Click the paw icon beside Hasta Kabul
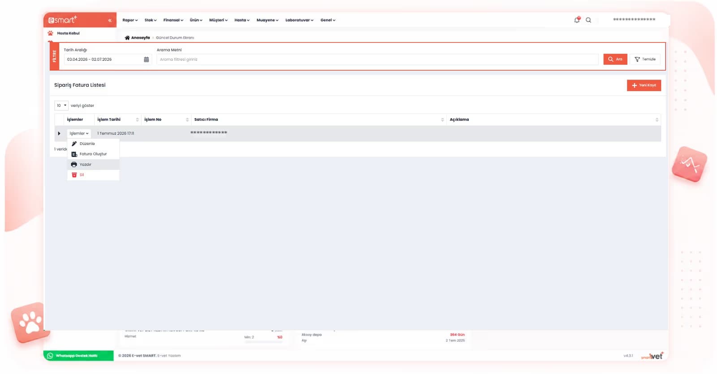717x374 pixels. [50, 33]
